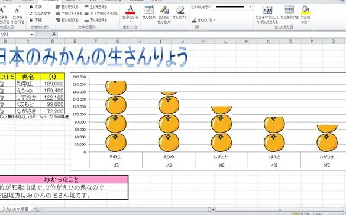Click セルを一つにして中央にそろえる merge cells
Viewport: 346px width, 215px height.
click(267, 15)
